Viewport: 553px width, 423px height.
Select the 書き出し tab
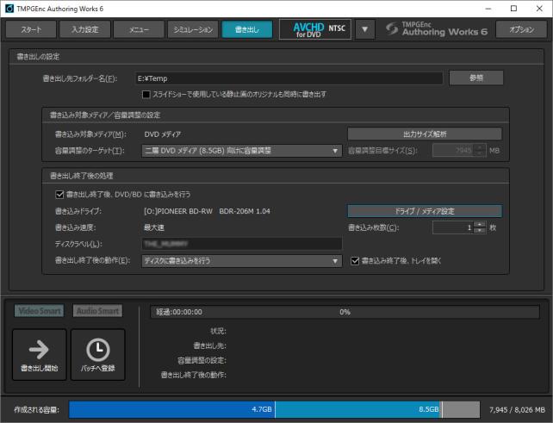click(x=247, y=29)
